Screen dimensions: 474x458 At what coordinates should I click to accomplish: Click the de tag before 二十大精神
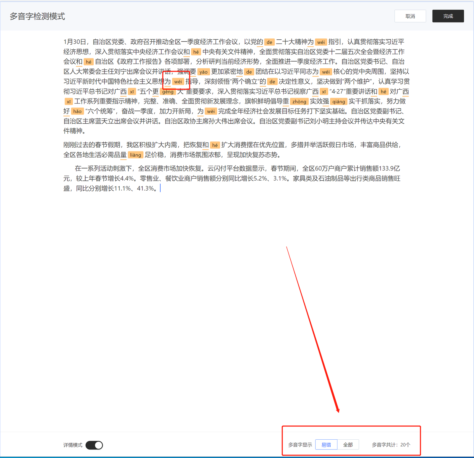[269, 42]
